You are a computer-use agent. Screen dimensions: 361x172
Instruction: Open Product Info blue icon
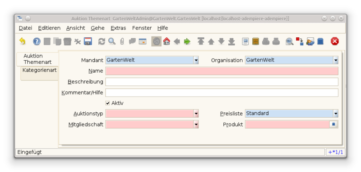point(320,41)
